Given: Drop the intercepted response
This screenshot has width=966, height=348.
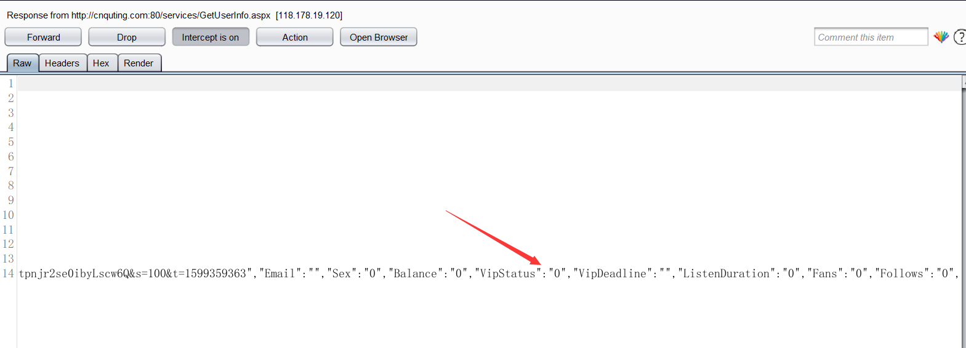Looking at the screenshot, I should [x=127, y=37].
